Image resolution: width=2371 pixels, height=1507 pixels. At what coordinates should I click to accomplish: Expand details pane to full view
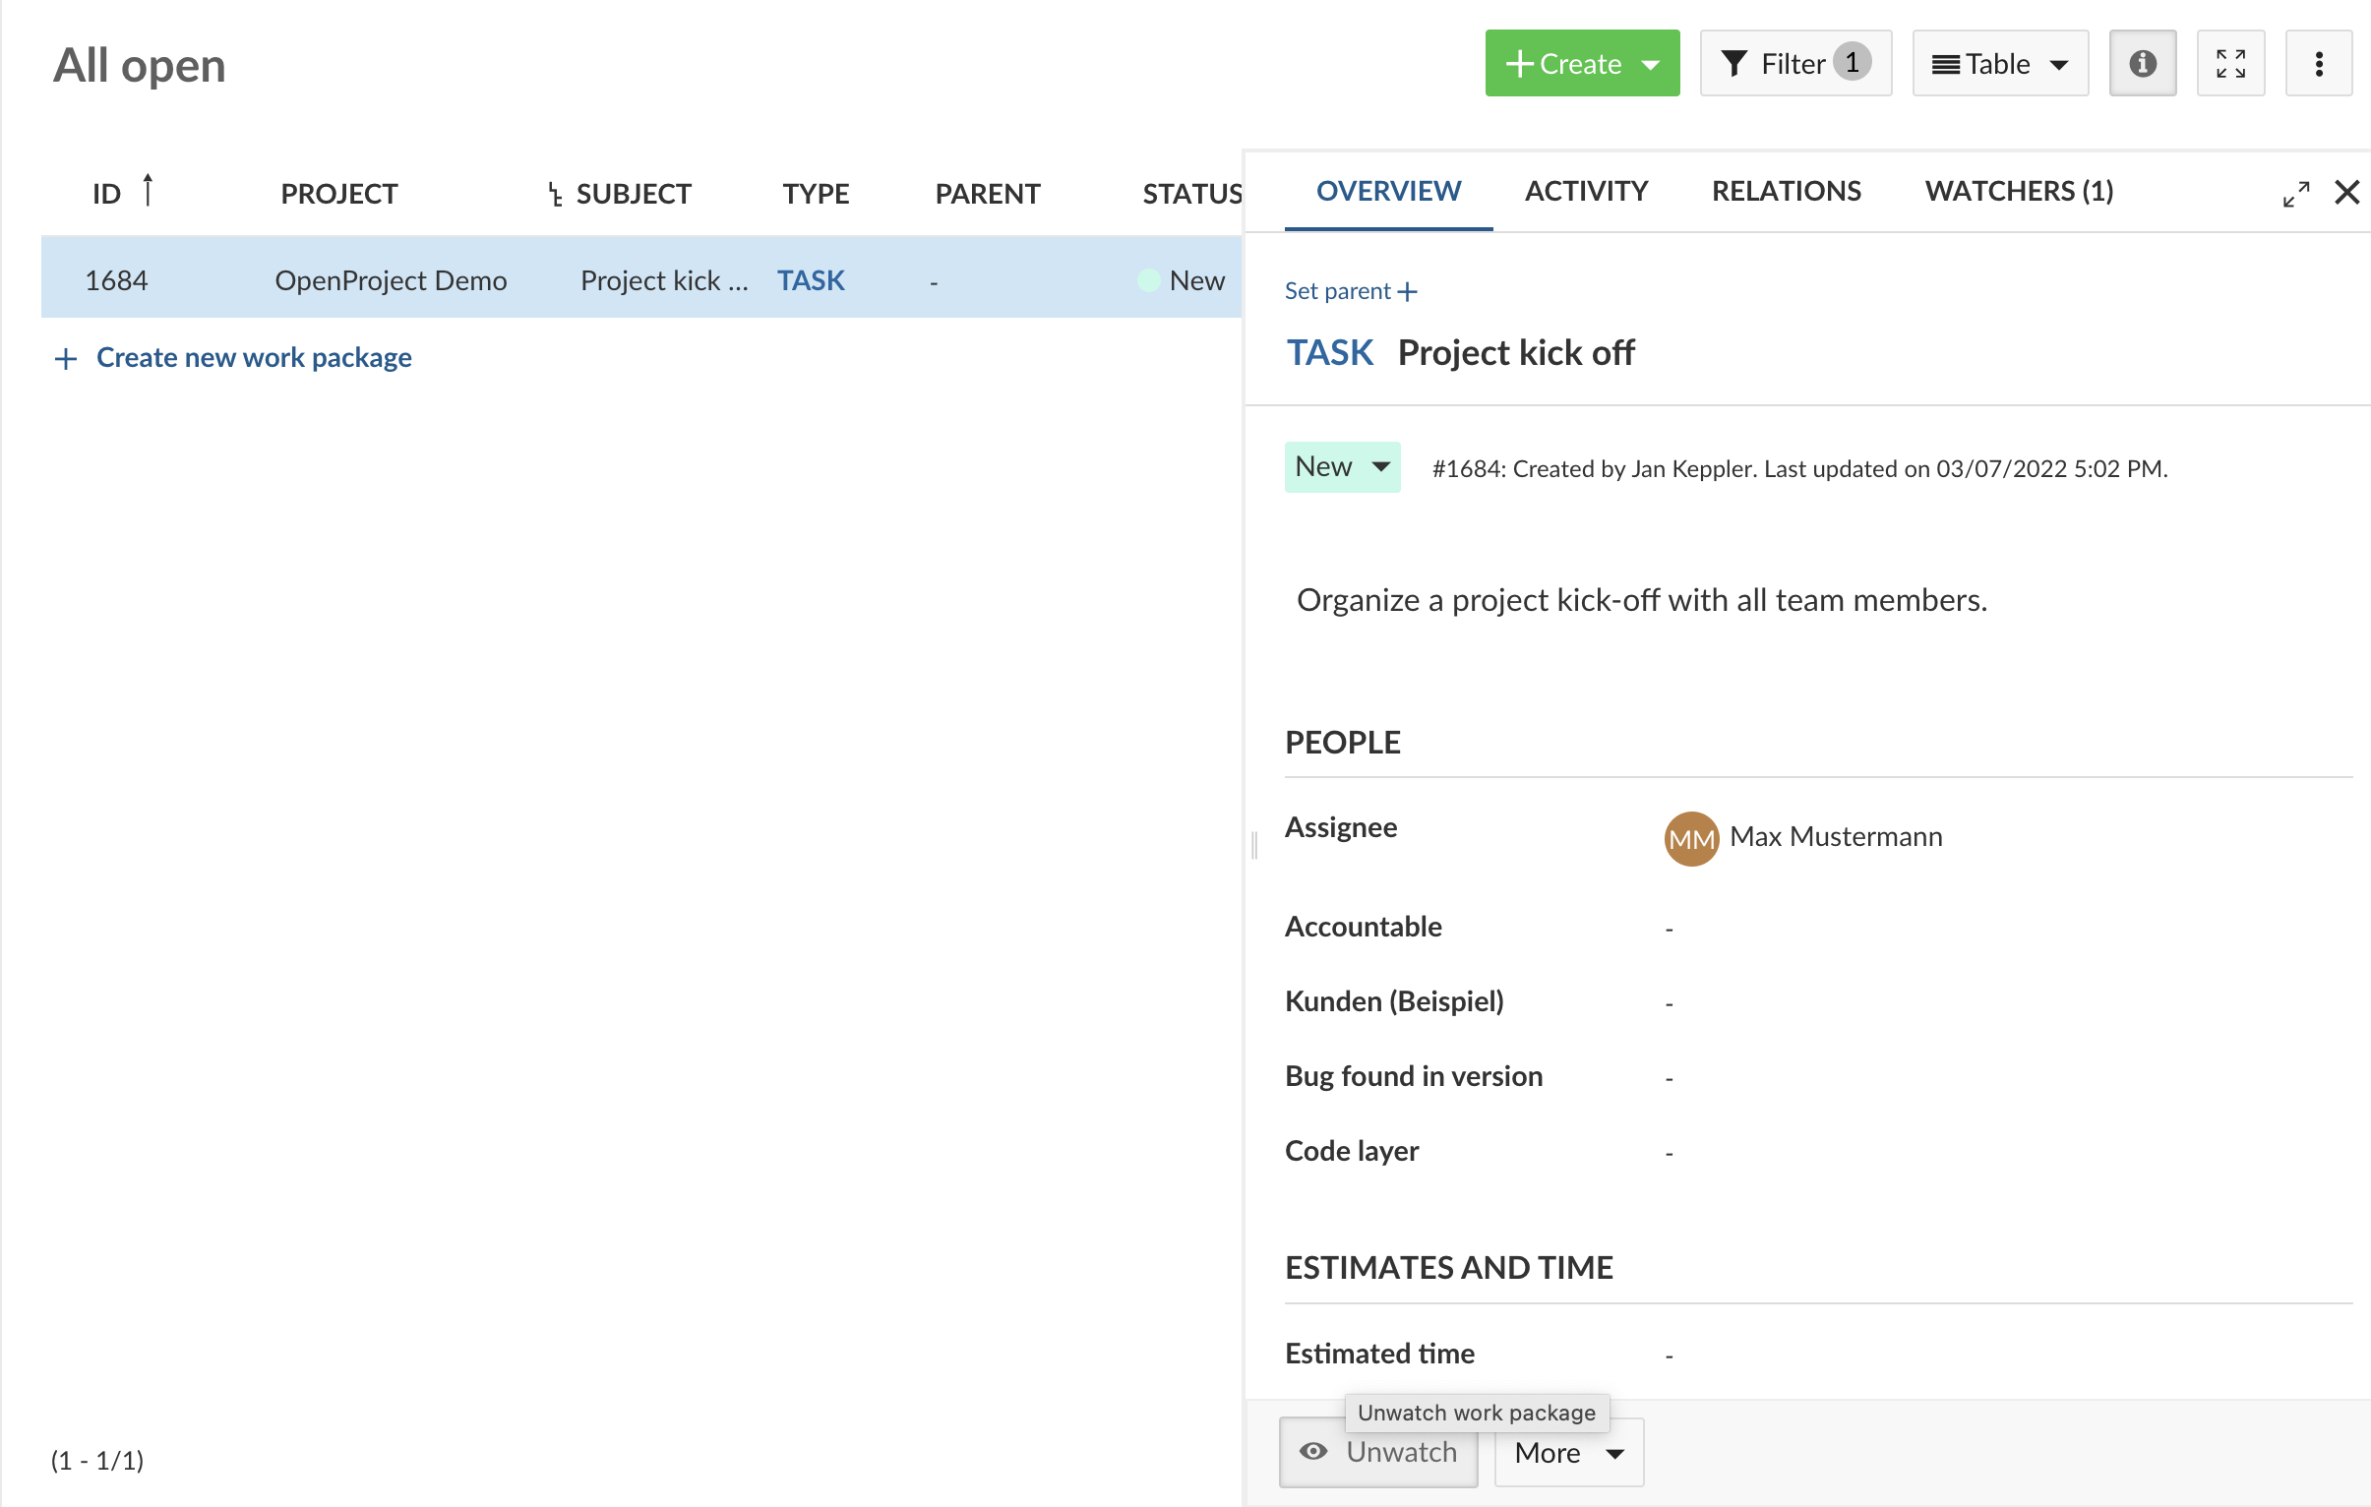pyautogui.click(x=2295, y=194)
